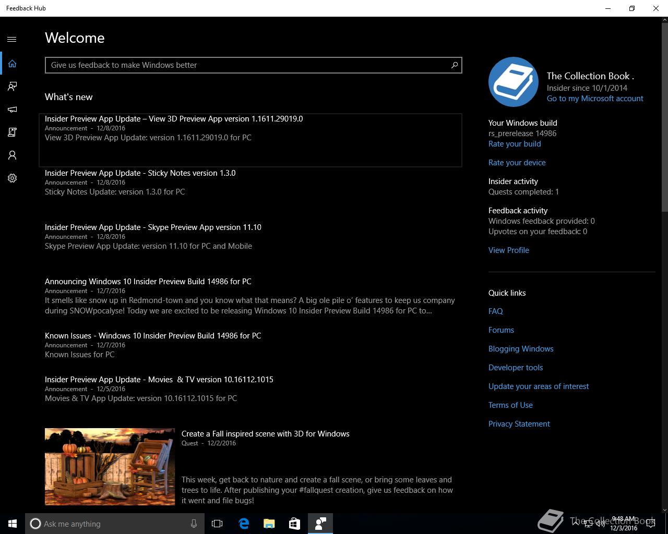The image size is (668, 534).
Task: Click the search magnifier icon
Action: point(455,65)
